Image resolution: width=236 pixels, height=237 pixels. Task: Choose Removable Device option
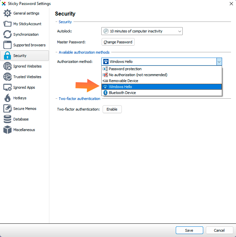[162, 81]
